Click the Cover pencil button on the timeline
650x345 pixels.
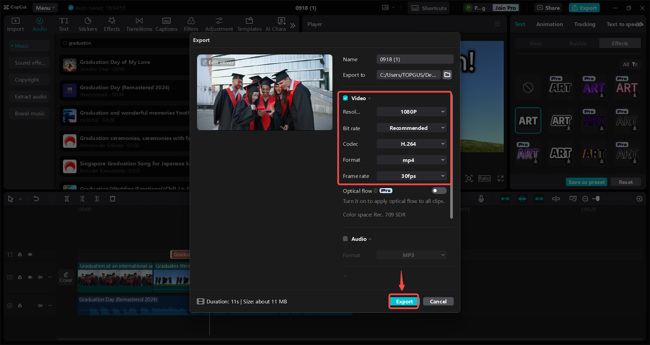click(x=66, y=277)
